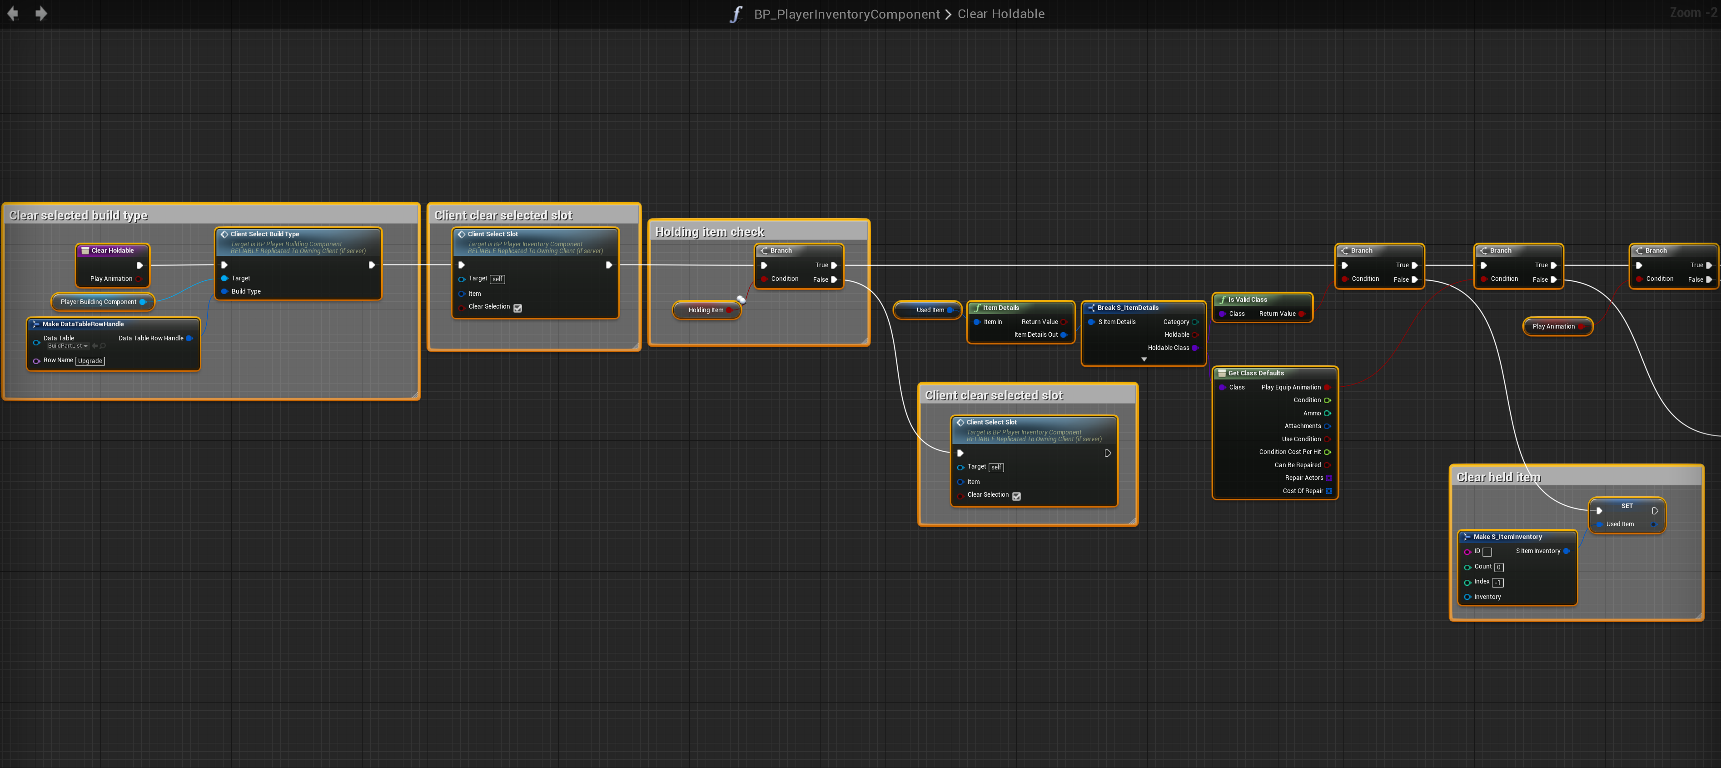Click the Row Name Upgrade input field
The image size is (1721, 768).
click(90, 361)
